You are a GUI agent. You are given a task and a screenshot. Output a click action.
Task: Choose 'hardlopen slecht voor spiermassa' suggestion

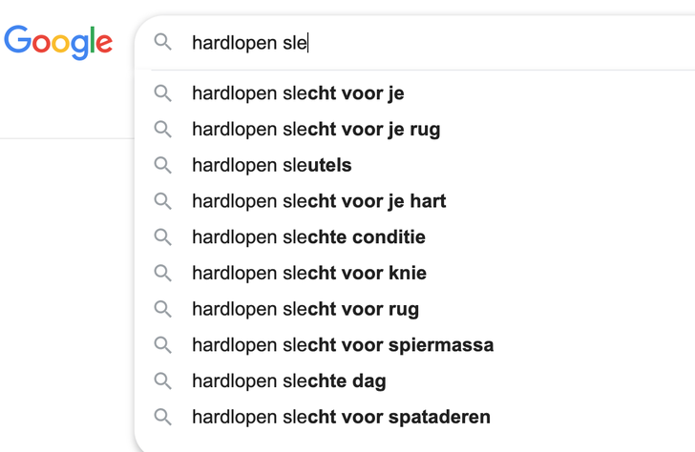coord(343,345)
